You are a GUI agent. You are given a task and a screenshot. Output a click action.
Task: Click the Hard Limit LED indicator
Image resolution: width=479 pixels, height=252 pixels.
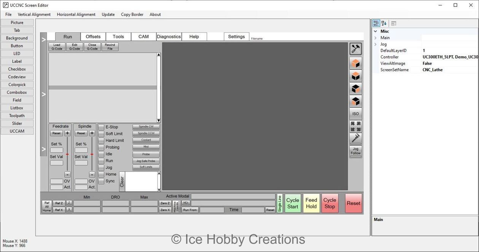click(101, 141)
